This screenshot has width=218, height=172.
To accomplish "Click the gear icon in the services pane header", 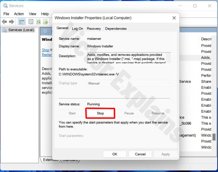I will pos(46,31).
